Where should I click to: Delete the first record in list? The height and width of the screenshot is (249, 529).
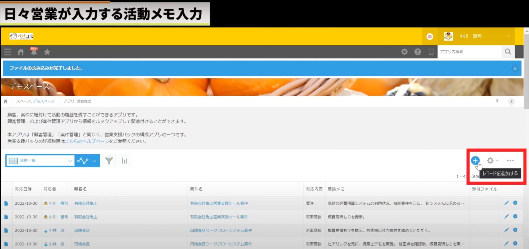[515, 203]
